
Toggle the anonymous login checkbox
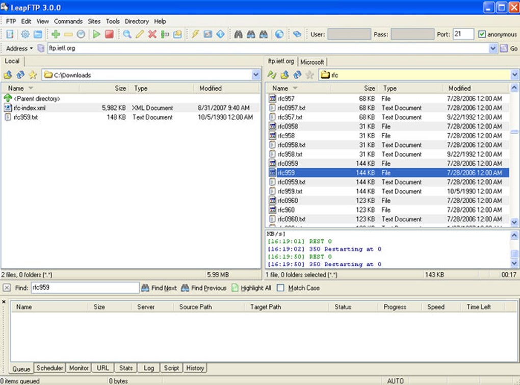point(482,34)
